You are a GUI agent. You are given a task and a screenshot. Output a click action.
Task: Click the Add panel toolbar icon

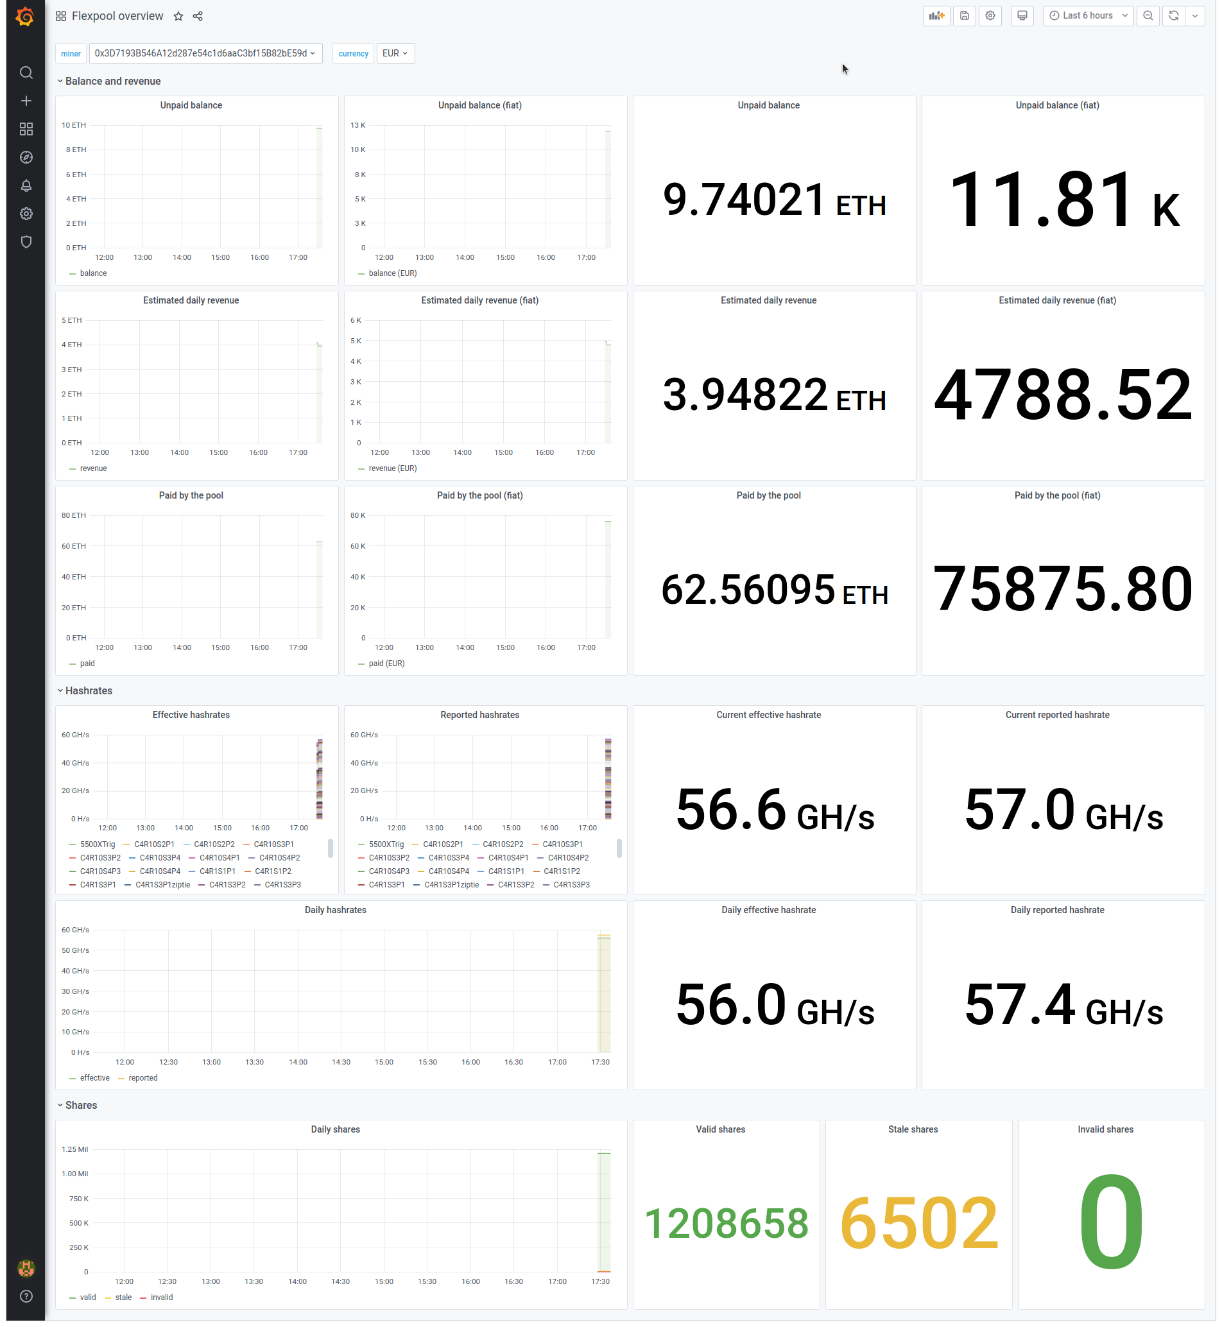[x=938, y=16]
